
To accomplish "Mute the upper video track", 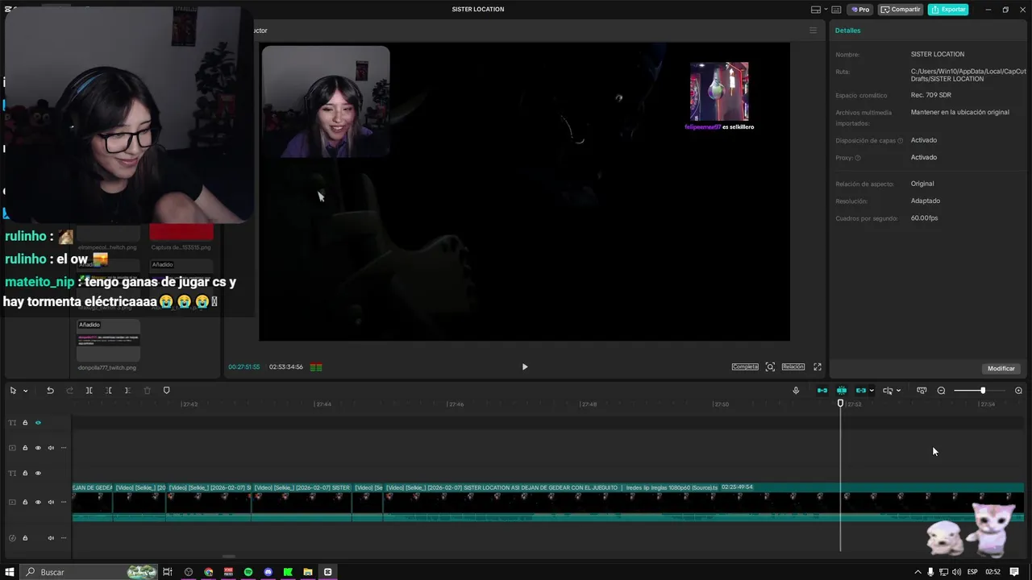I will [x=51, y=448].
